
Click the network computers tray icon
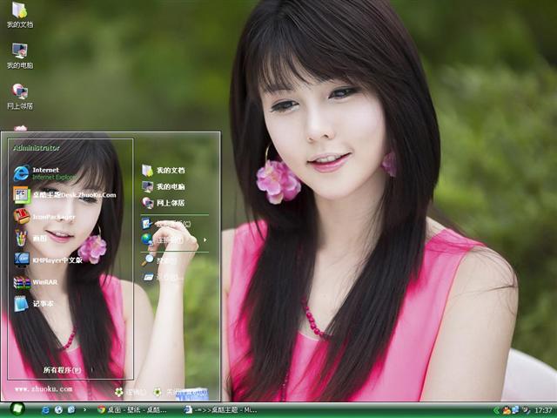516,410
